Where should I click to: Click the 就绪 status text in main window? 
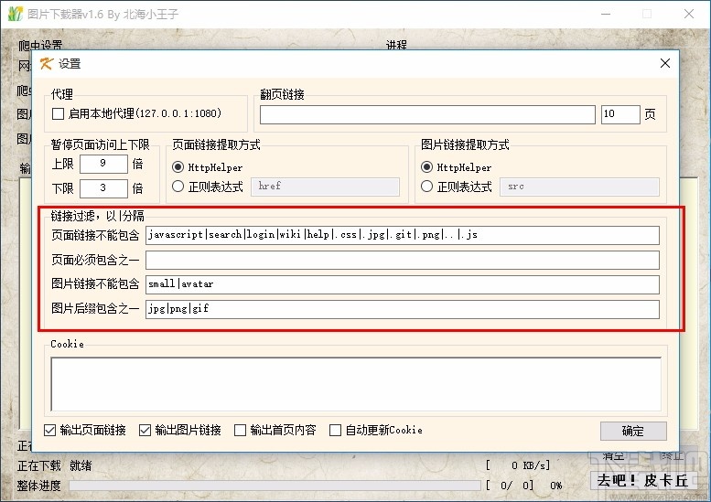[81, 465]
